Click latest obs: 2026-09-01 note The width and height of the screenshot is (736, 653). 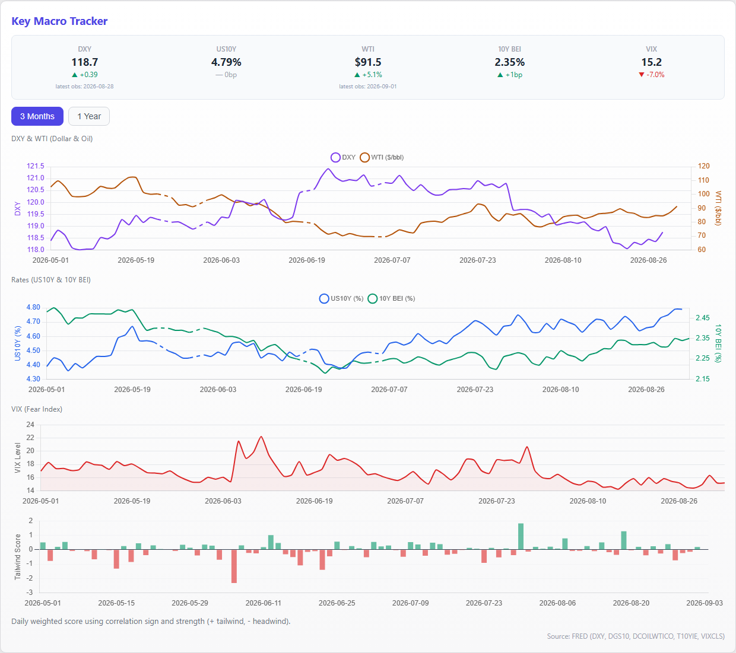coord(368,87)
